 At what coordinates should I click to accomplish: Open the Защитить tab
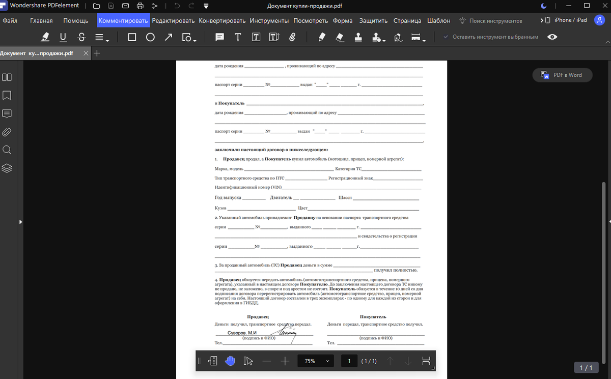(x=373, y=21)
